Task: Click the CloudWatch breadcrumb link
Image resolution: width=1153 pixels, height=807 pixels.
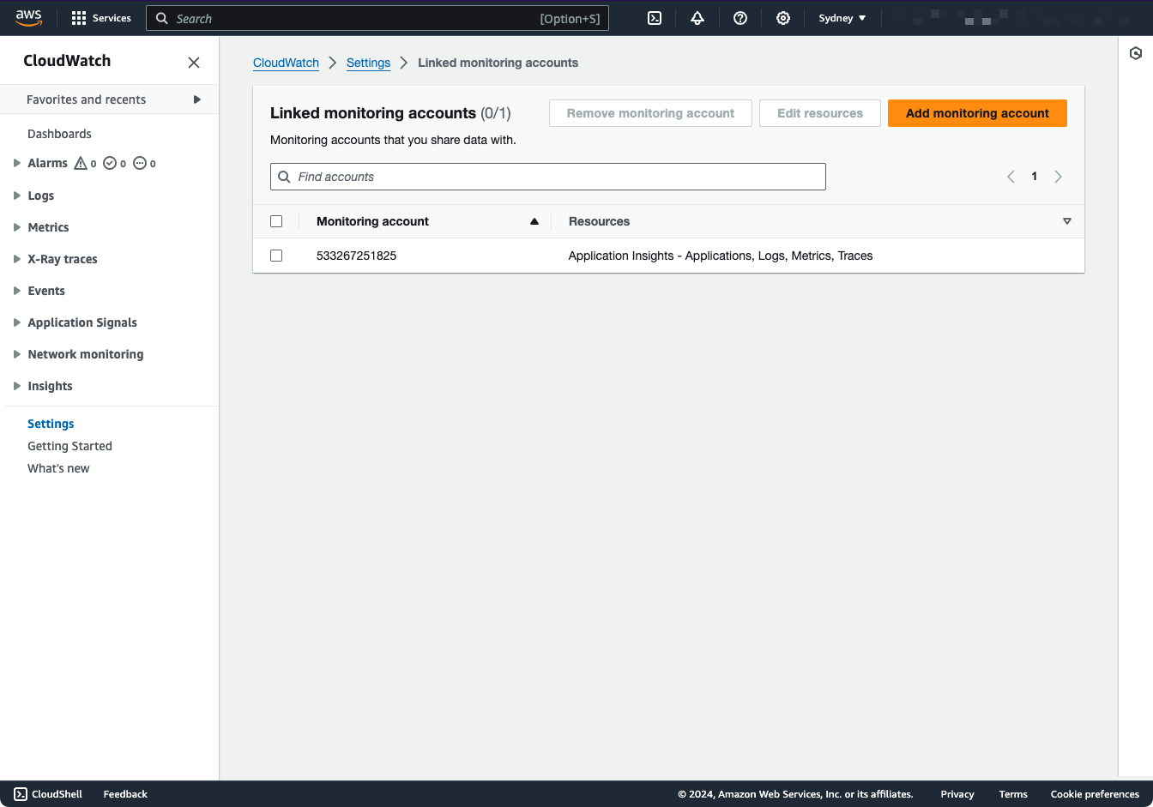Action: pyautogui.click(x=286, y=63)
